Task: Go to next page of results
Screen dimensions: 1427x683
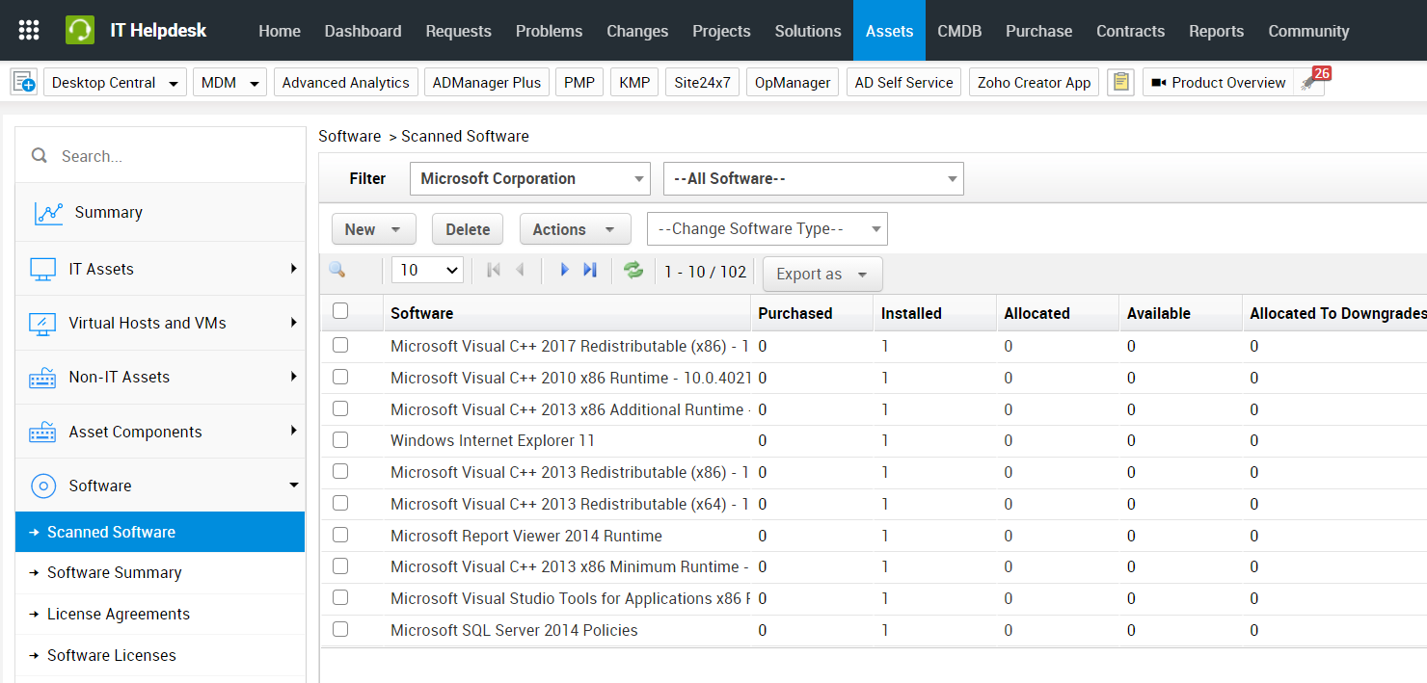Action: (564, 271)
